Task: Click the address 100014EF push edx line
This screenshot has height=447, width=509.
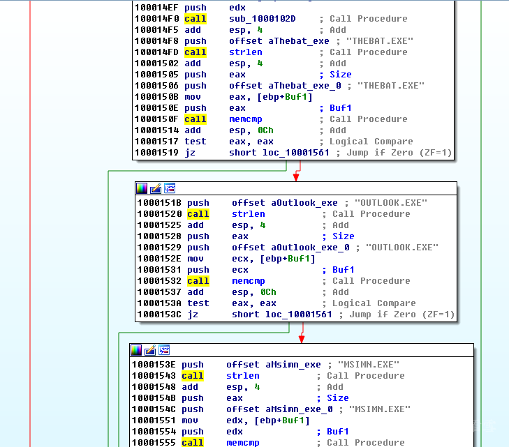Action: coord(190,8)
